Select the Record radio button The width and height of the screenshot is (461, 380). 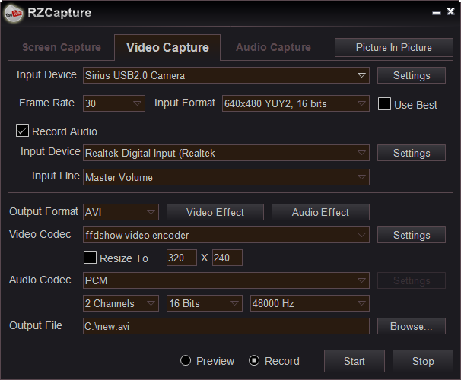254,360
